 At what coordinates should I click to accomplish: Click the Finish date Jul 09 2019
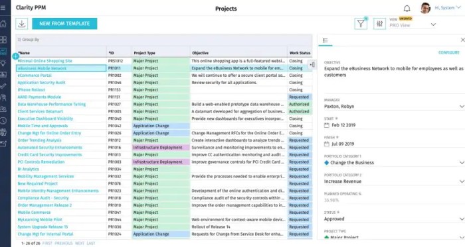(343, 144)
